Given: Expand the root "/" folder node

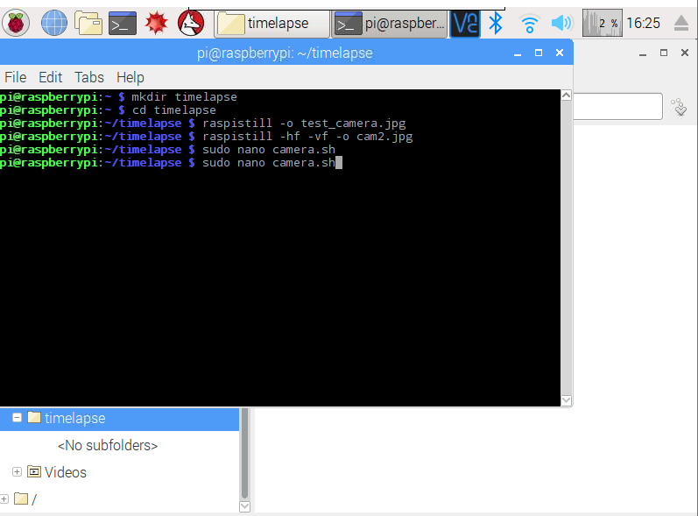Looking at the screenshot, I should 4,499.
